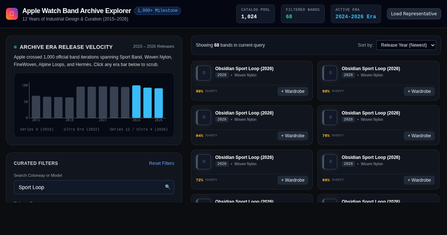Add the 66% rarity band to Wardrobe
The width and height of the screenshot is (447, 235).
[419, 180]
